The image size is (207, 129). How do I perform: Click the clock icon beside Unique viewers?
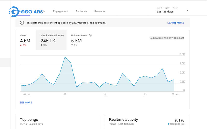pyautogui.click(x=90, y=35)
